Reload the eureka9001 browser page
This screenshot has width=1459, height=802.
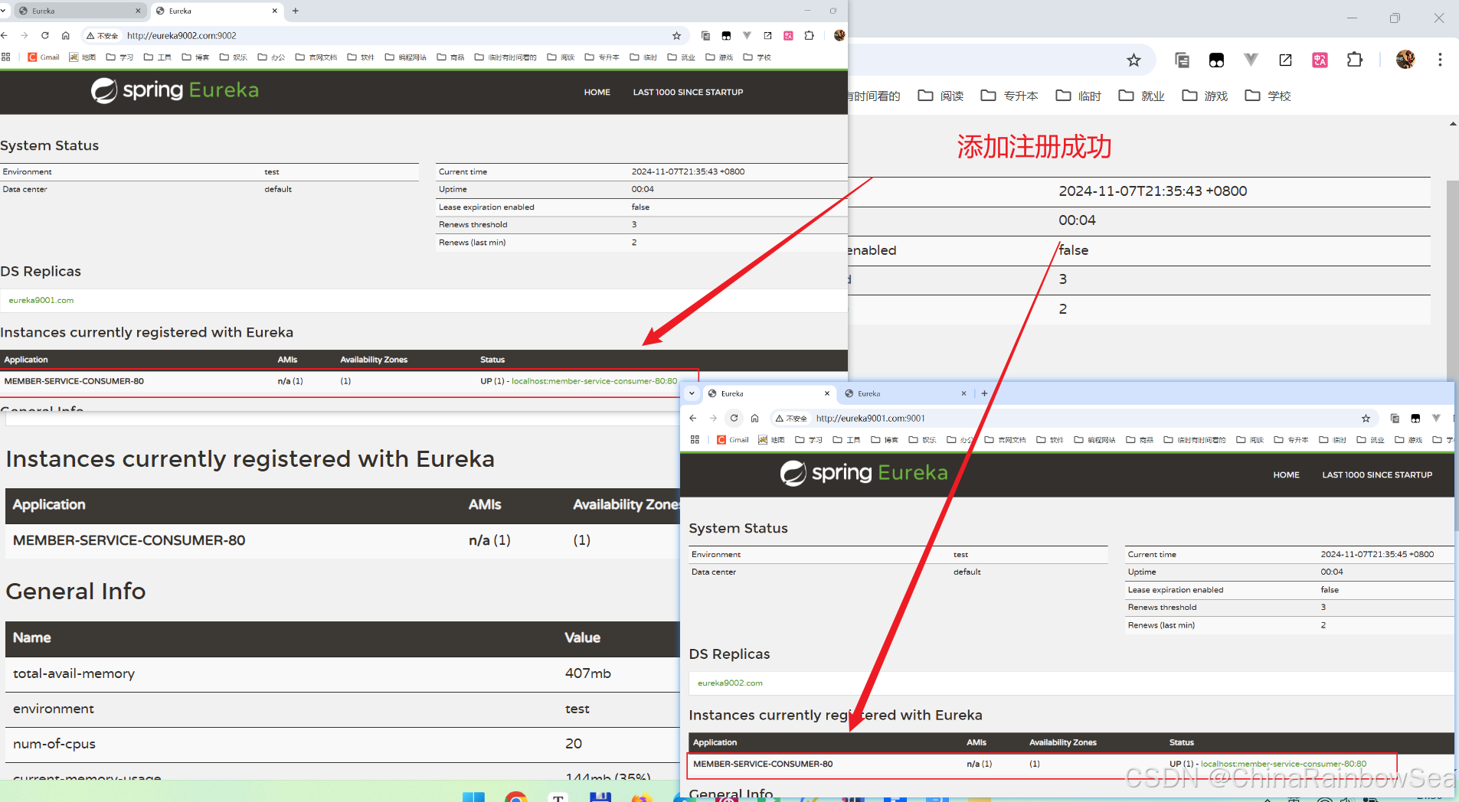pos(734,418)
